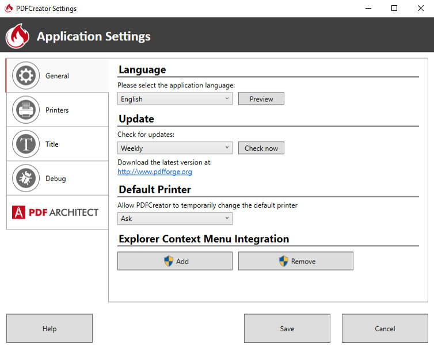
Task: Click 'Please select the application language:' text
Action: click(176, 85)
